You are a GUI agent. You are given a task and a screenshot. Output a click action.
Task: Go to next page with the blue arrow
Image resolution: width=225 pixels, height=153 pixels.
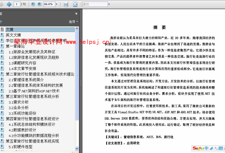click(x=9, y=4)
